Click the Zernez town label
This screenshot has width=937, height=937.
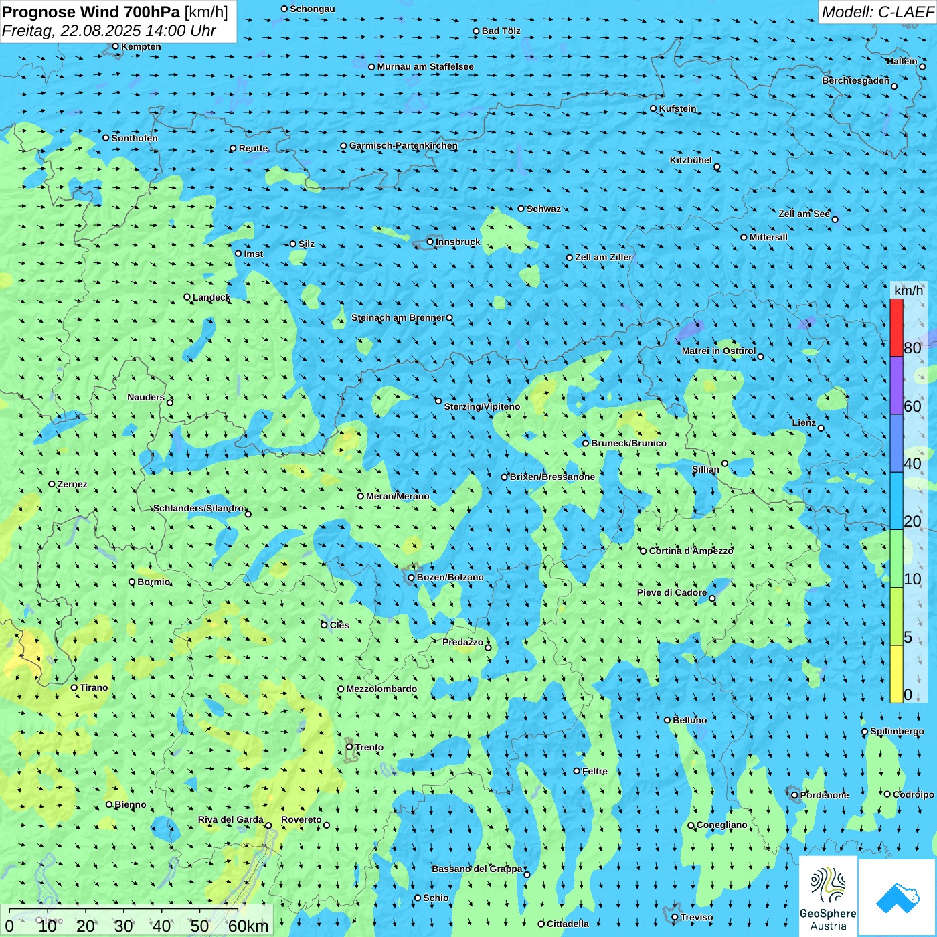click(x=72, y=484)
